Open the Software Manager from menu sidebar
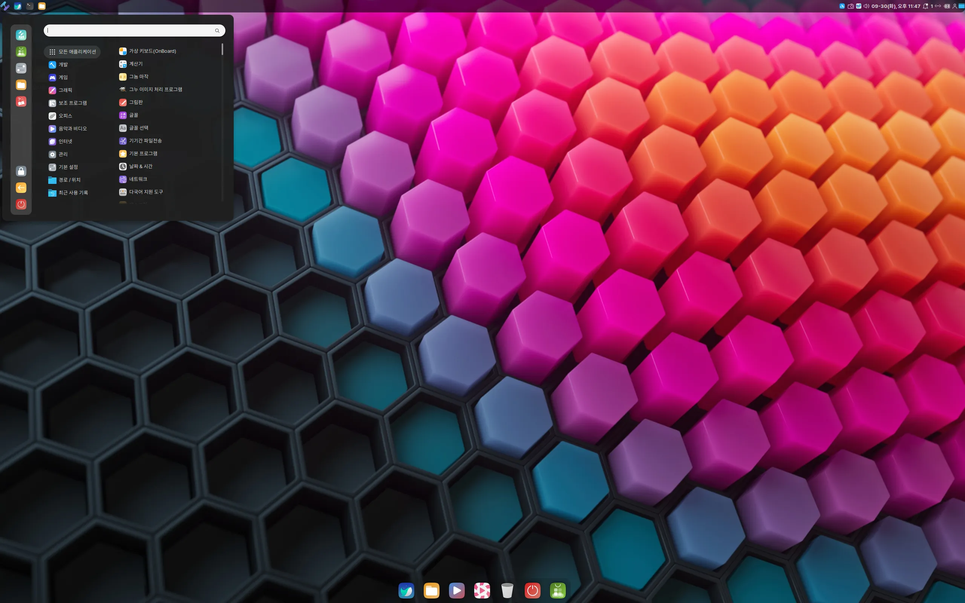This screenshot has width=965, height=603. pyautogui.click(x=21, y=51)
